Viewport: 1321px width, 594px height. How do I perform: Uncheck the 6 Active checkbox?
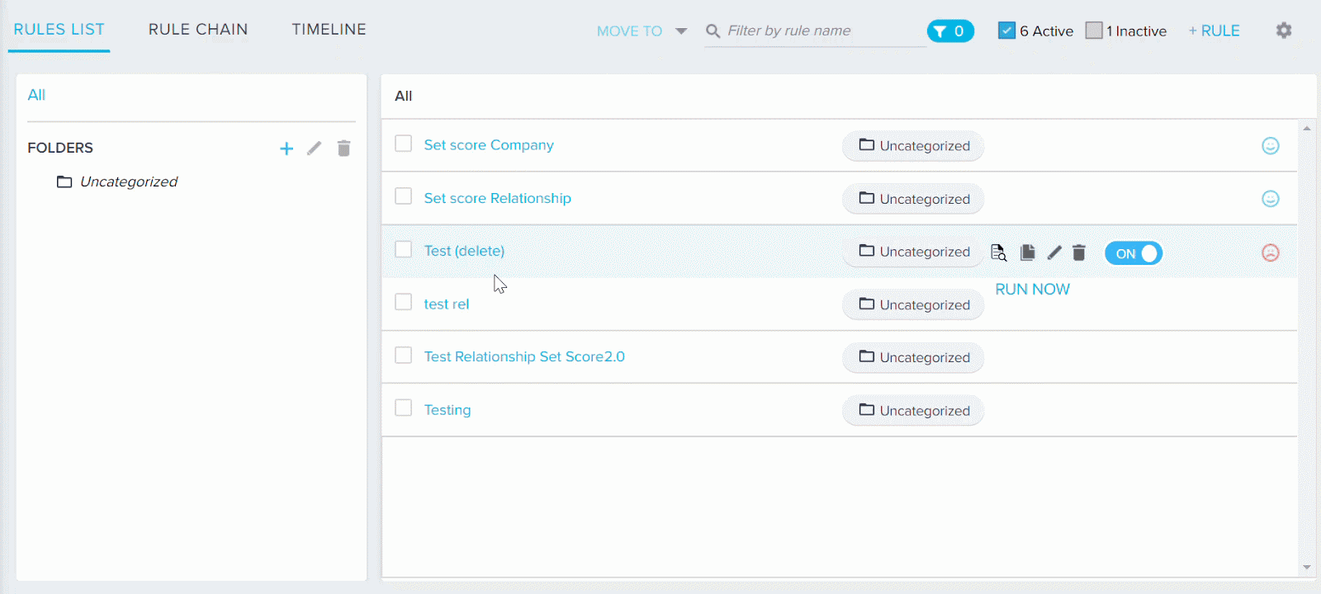point(1006,31)
